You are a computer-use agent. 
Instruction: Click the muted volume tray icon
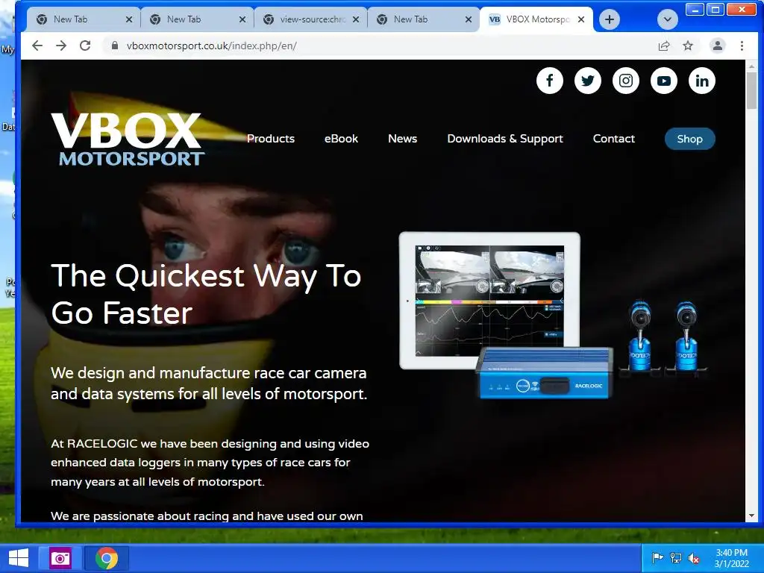[x=694, y=558]
